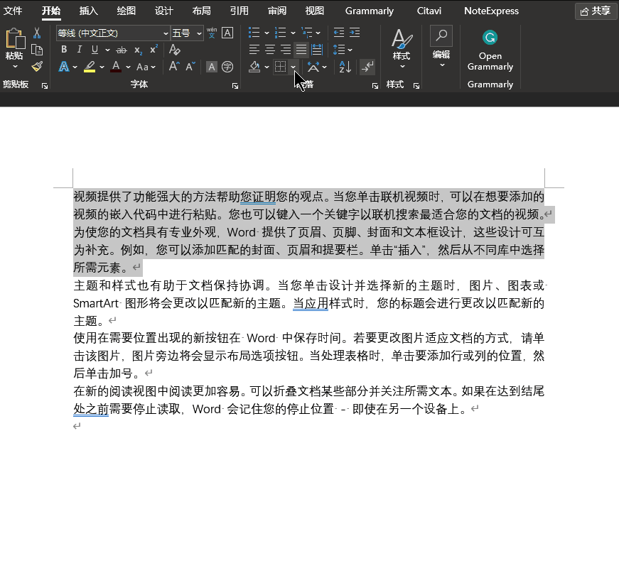Screen dimensions: 619x585
Task: Toggle show/hide paragraph marks
Action: coord(367,67)
